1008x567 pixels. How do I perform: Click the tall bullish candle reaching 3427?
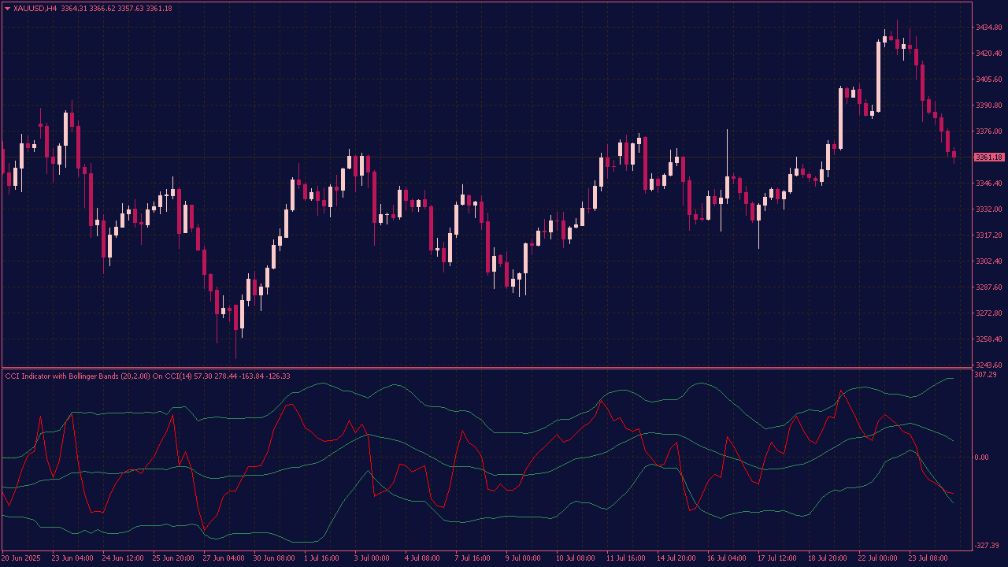tap(878, 76)
